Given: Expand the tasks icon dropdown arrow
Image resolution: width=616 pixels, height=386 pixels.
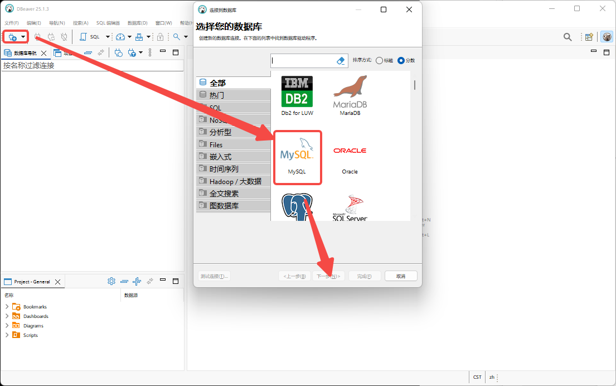Looking at the screenshot, I should click(x=148, y=37).
